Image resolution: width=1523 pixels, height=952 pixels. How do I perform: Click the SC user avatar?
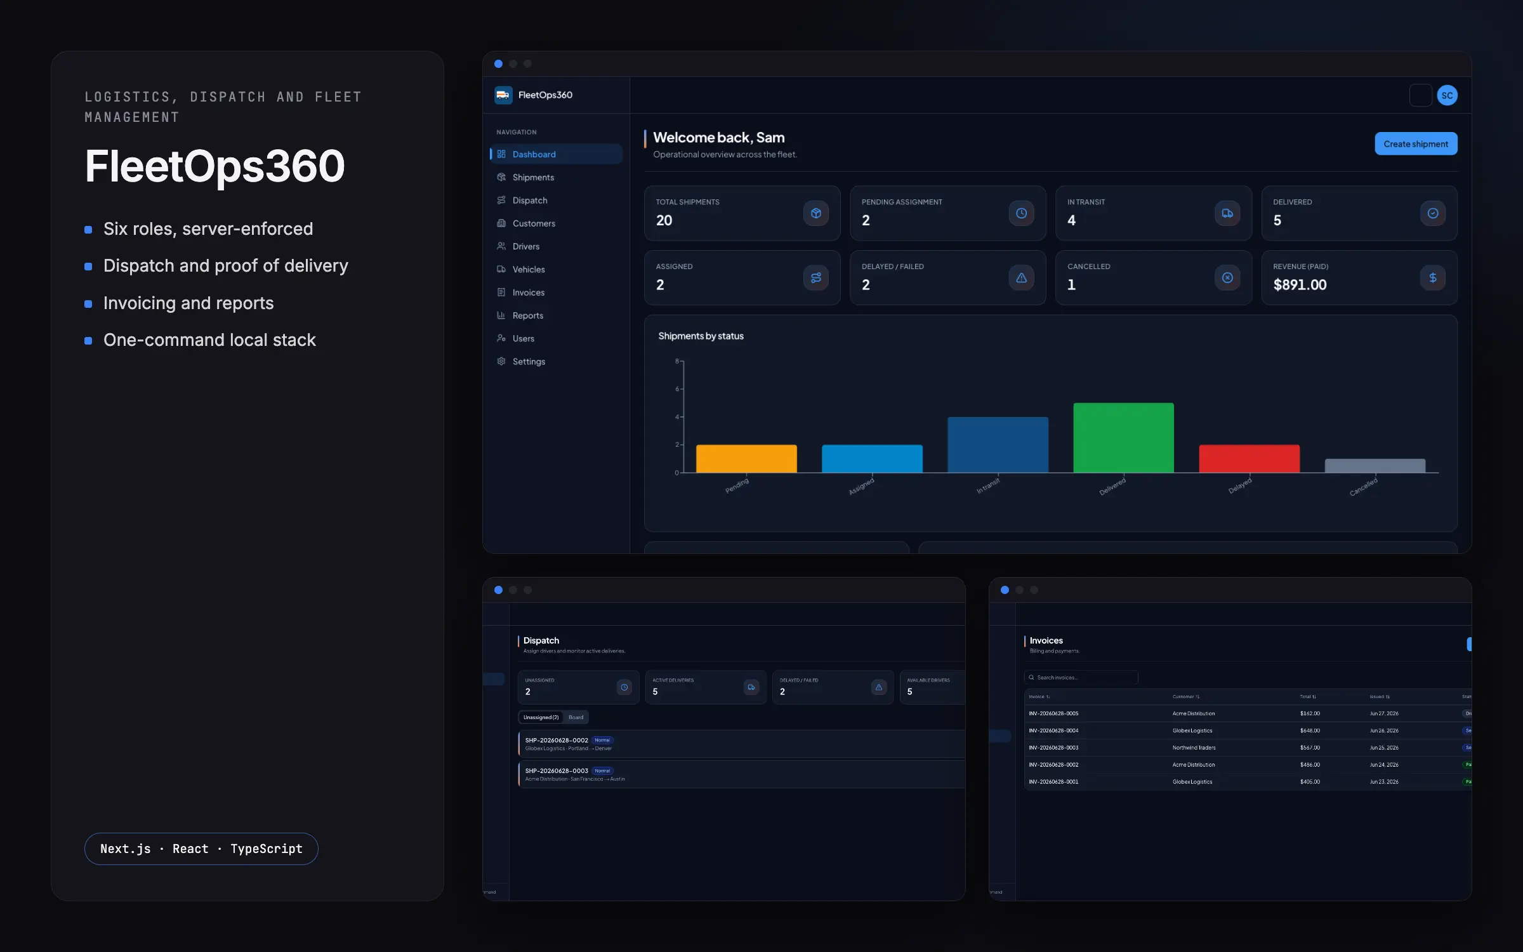(1447, 95)
